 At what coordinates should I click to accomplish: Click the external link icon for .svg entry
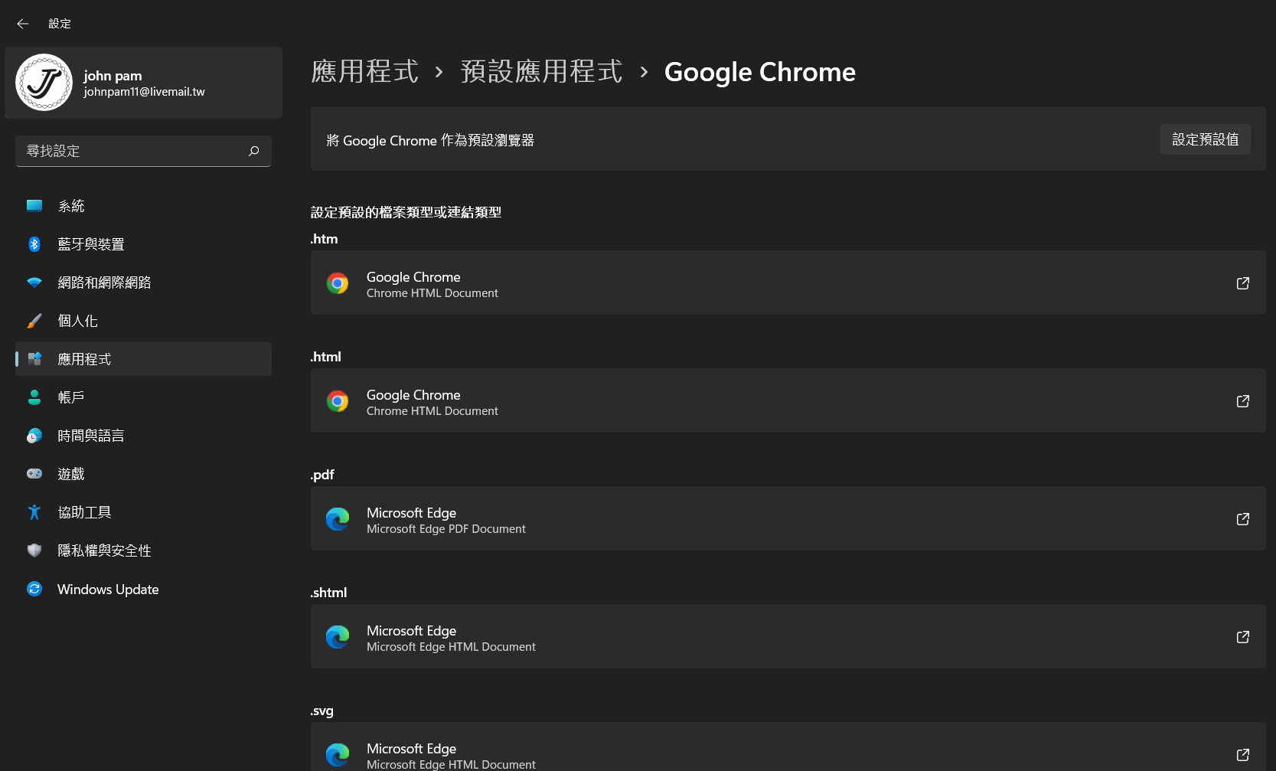coord(1242,754)
